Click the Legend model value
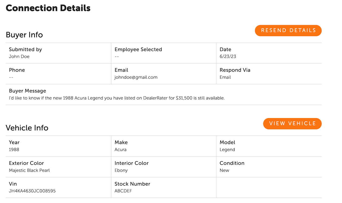This screenshot has height=203, width=342. point(227,150)
